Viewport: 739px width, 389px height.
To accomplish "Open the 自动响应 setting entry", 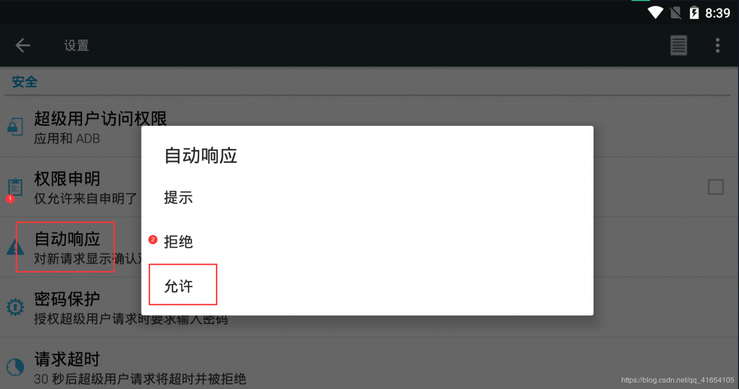I will tap(369, 247).
